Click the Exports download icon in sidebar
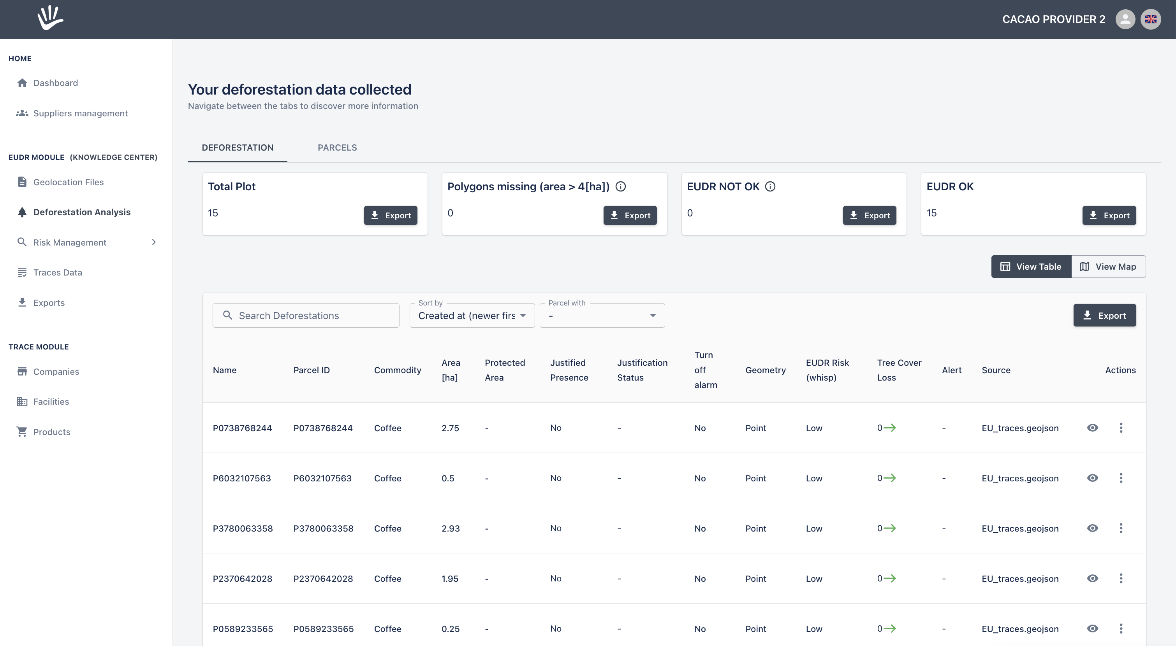The image size is (1176, 646). pyautogui.click(x=22, y=302)
